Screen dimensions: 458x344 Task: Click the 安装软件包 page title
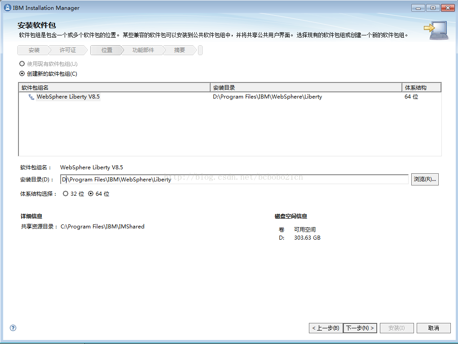pos(36,26)
